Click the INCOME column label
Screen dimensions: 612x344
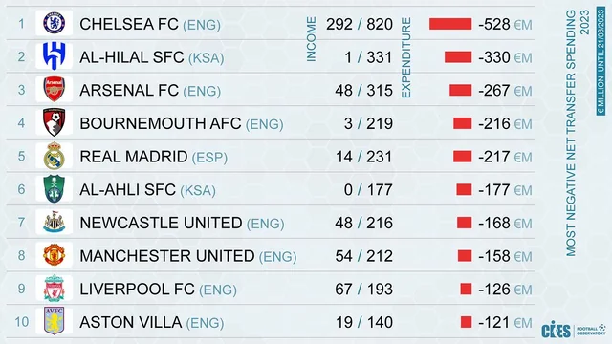(311, 39)
